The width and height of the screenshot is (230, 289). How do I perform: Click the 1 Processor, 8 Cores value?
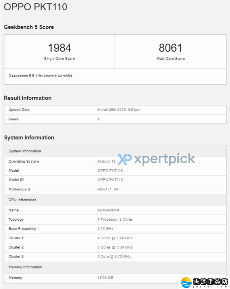tap(115, 219)
